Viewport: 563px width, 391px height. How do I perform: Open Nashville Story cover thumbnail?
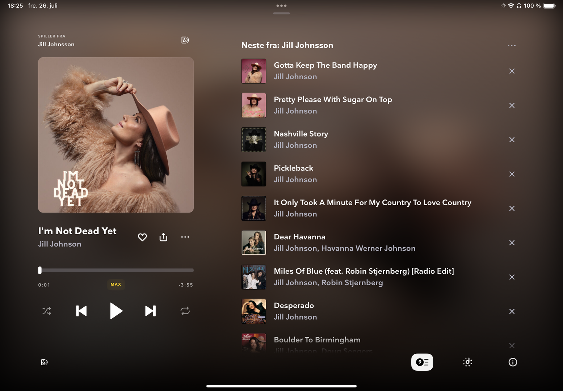pos(254,140)
